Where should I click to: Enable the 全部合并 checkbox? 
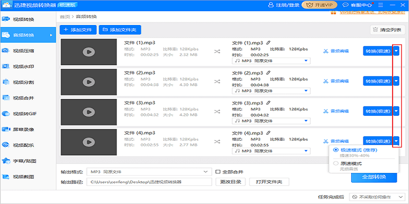218,172
